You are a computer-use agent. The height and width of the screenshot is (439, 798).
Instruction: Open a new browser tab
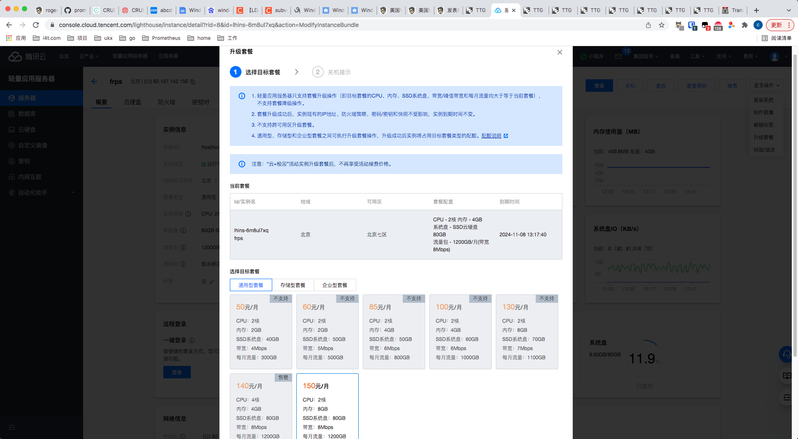point(756,10)
